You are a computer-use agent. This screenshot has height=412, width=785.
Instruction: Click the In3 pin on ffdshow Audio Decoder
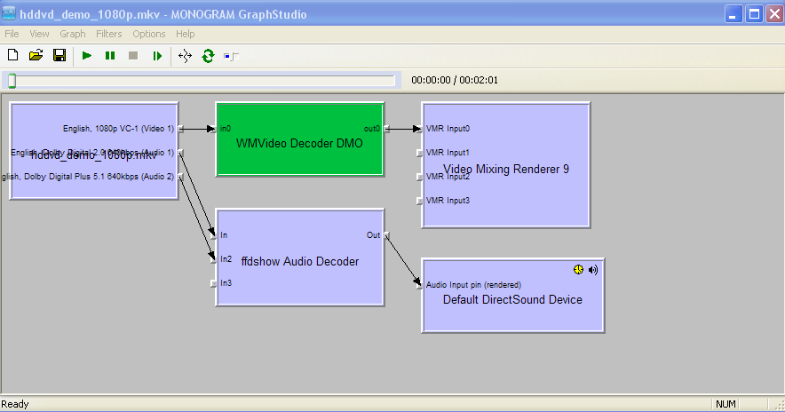tap(214, 283)
